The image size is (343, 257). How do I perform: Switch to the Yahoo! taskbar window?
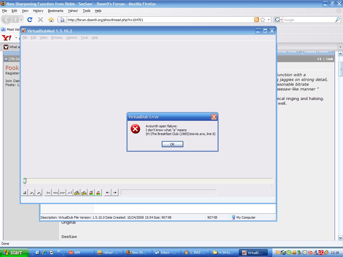point(108,253)
